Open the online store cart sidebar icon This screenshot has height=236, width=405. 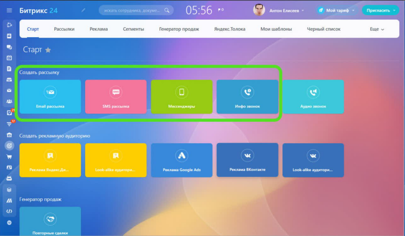[9, 157]
